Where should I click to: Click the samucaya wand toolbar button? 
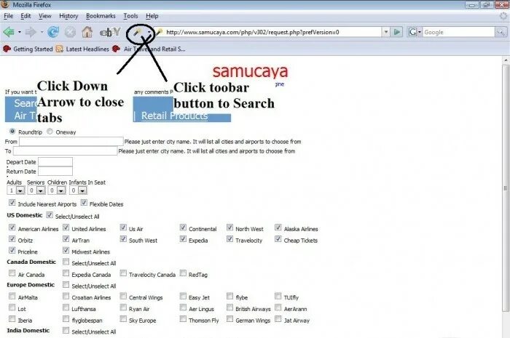tap(137, 32)
